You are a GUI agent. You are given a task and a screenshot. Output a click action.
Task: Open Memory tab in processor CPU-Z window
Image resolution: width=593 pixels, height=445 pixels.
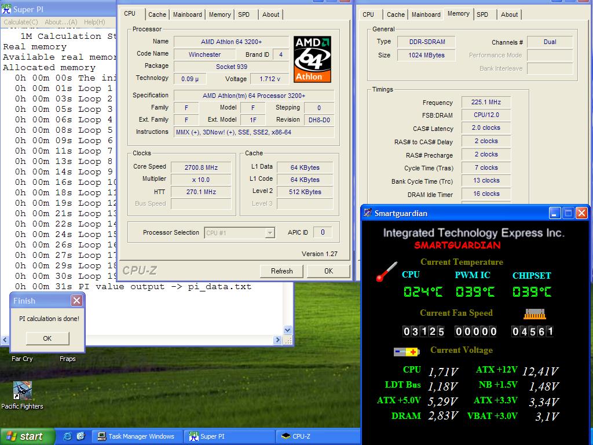pos(219,14)
